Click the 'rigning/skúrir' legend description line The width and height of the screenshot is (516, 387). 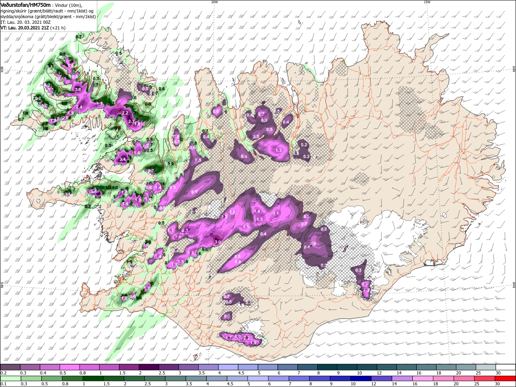pos(48,10)
